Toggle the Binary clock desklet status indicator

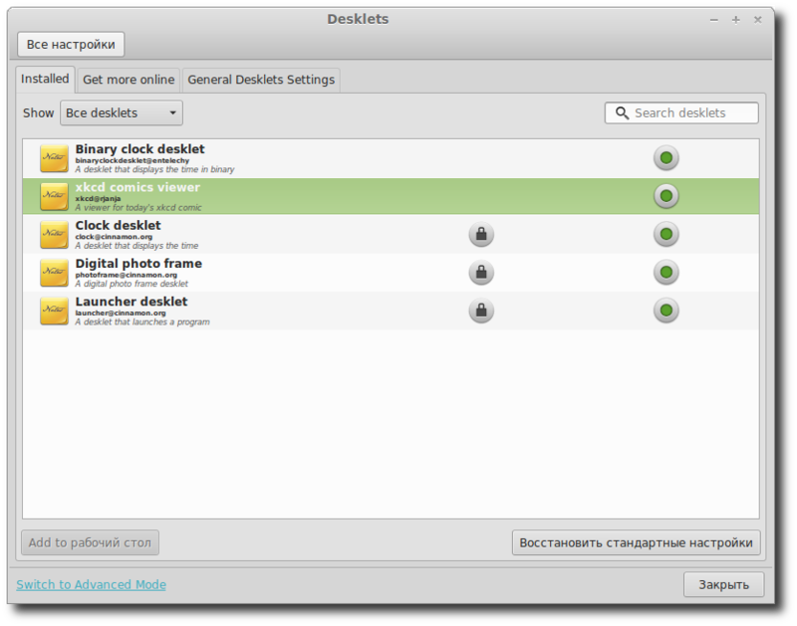665,157
